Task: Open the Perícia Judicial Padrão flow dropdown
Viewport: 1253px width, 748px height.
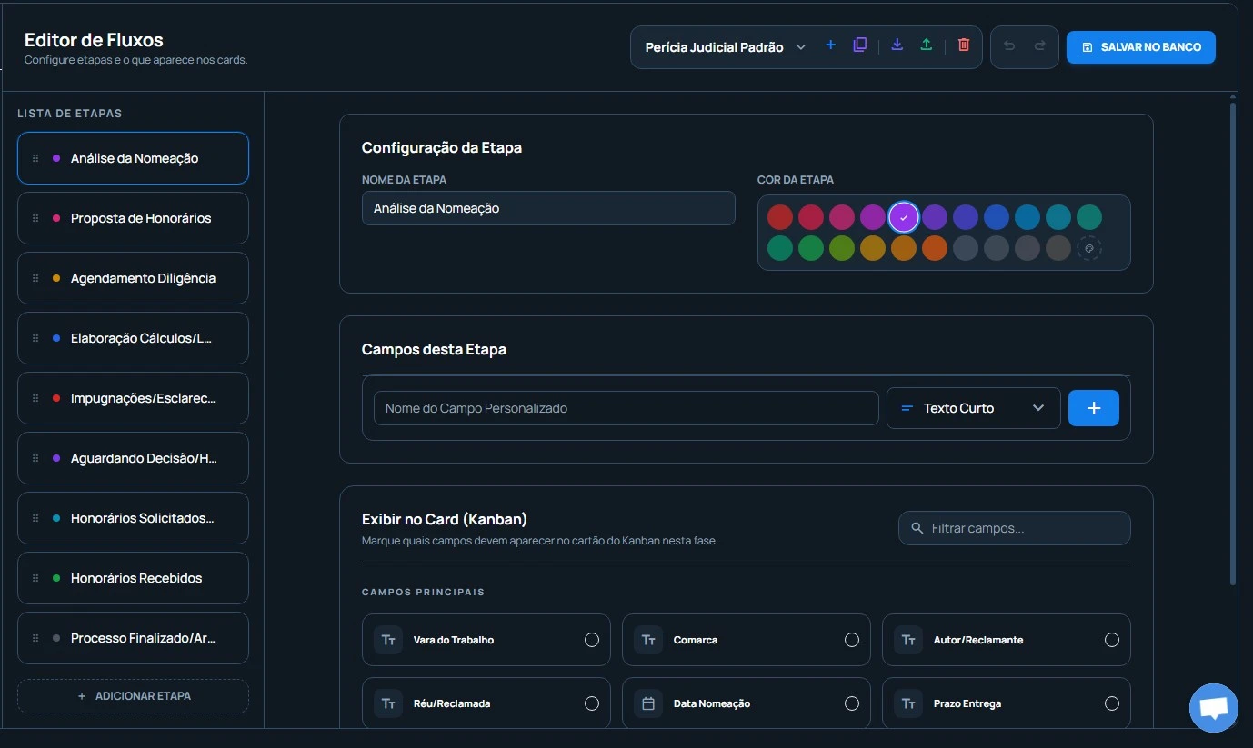Action: click(x=726, y=47)
